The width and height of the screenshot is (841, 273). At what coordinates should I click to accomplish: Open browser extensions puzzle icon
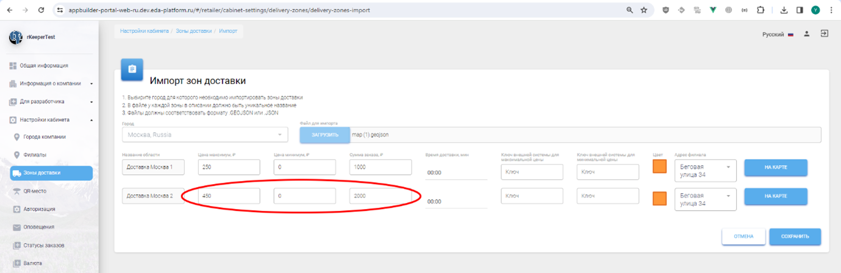click(x=760, y=10)
